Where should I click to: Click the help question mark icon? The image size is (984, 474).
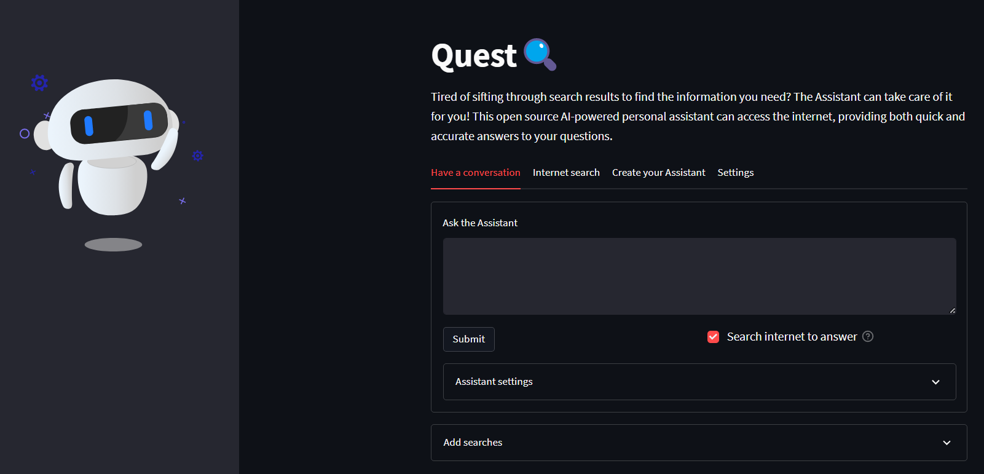pos(868,336)
